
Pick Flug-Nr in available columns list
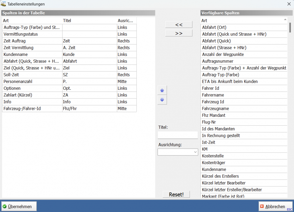tap(243, 122)
